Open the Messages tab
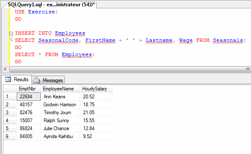Viewport: 251px width, 154px height. click(48, 80)
